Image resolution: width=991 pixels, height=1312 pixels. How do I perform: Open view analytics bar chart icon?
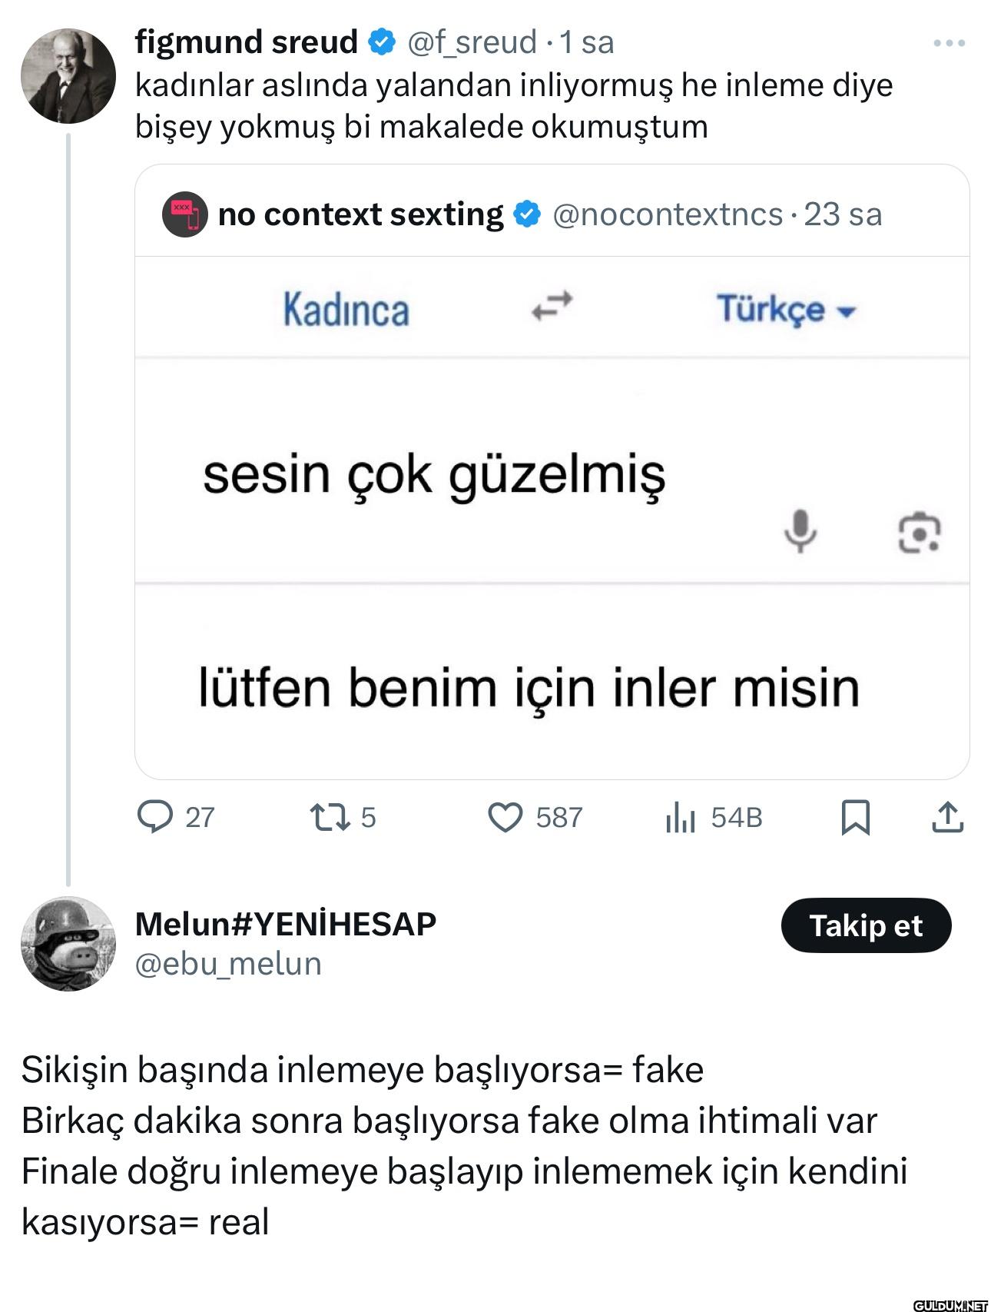[681, 817]
